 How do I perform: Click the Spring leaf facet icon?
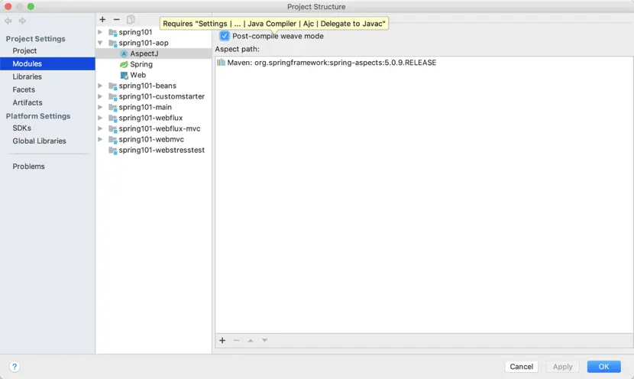coord(124,64)
